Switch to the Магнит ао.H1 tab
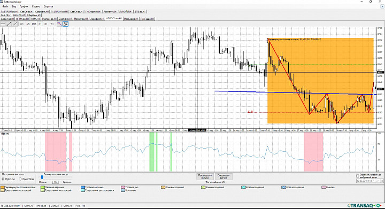The height and width of the screenshot is (209, 385). pos(81,19)
